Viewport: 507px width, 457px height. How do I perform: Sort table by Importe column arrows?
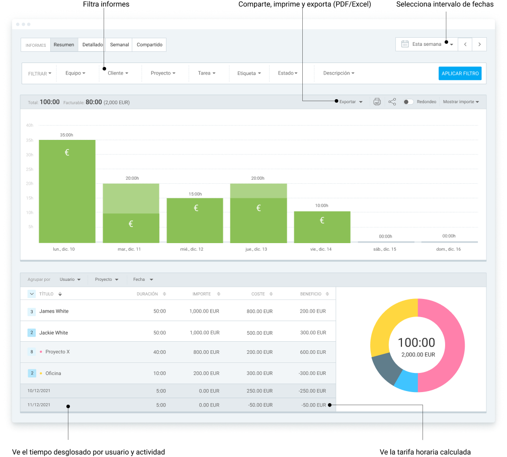[x=219, y=294]
